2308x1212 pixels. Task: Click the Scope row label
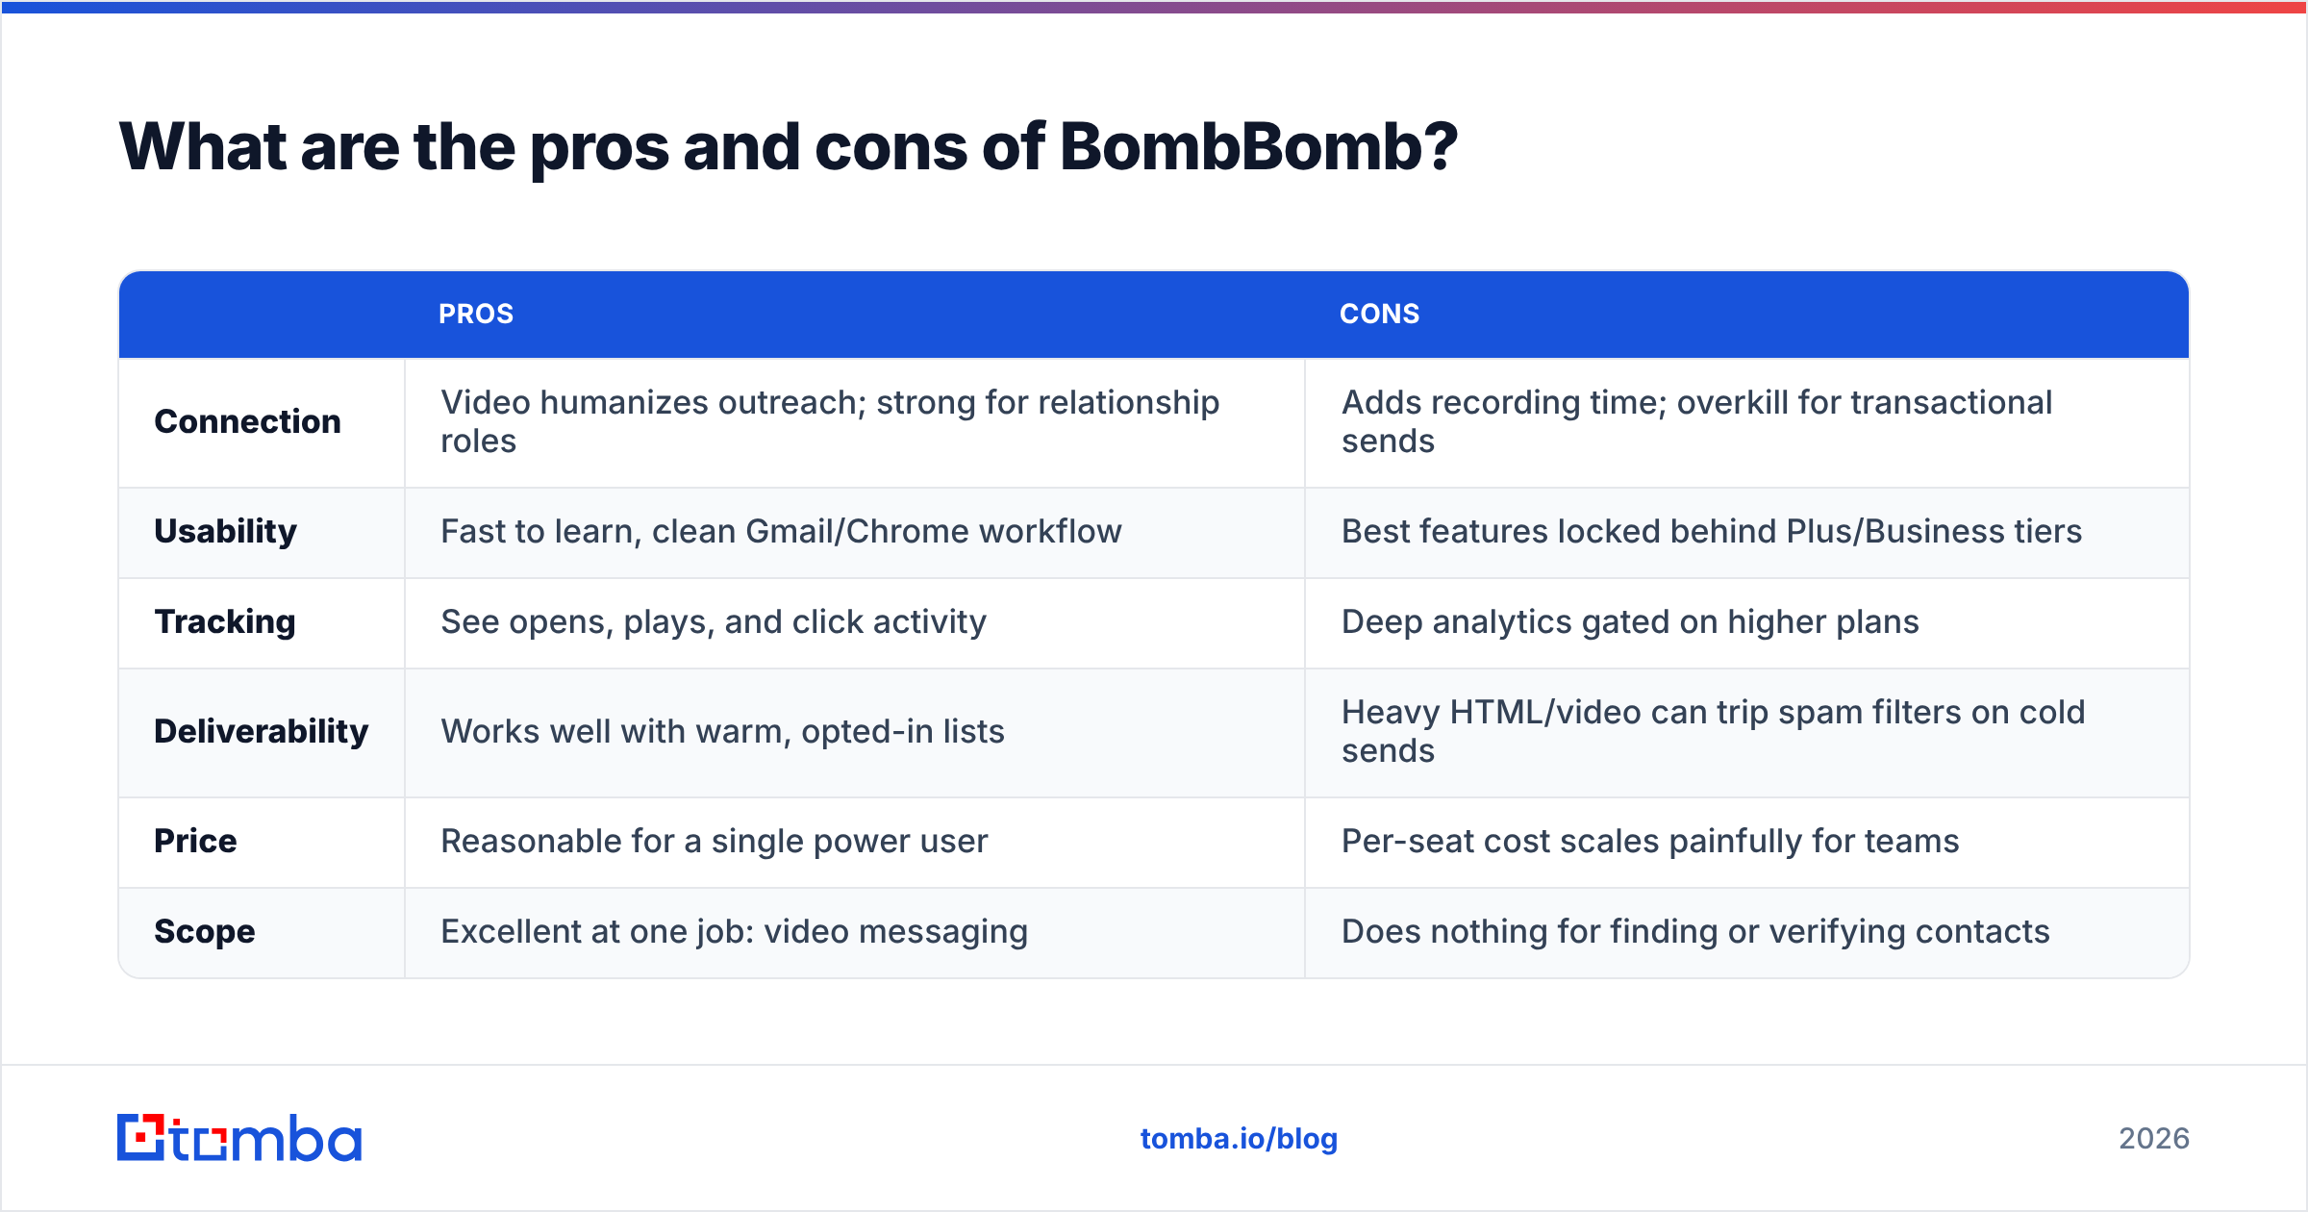point(205,931)
